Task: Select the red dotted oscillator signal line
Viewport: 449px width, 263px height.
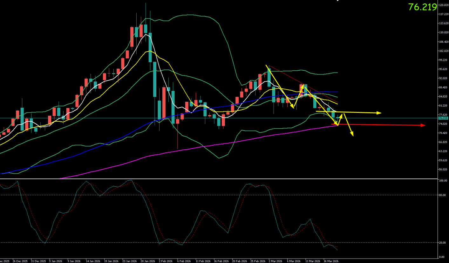Action: tap(153, 213)
